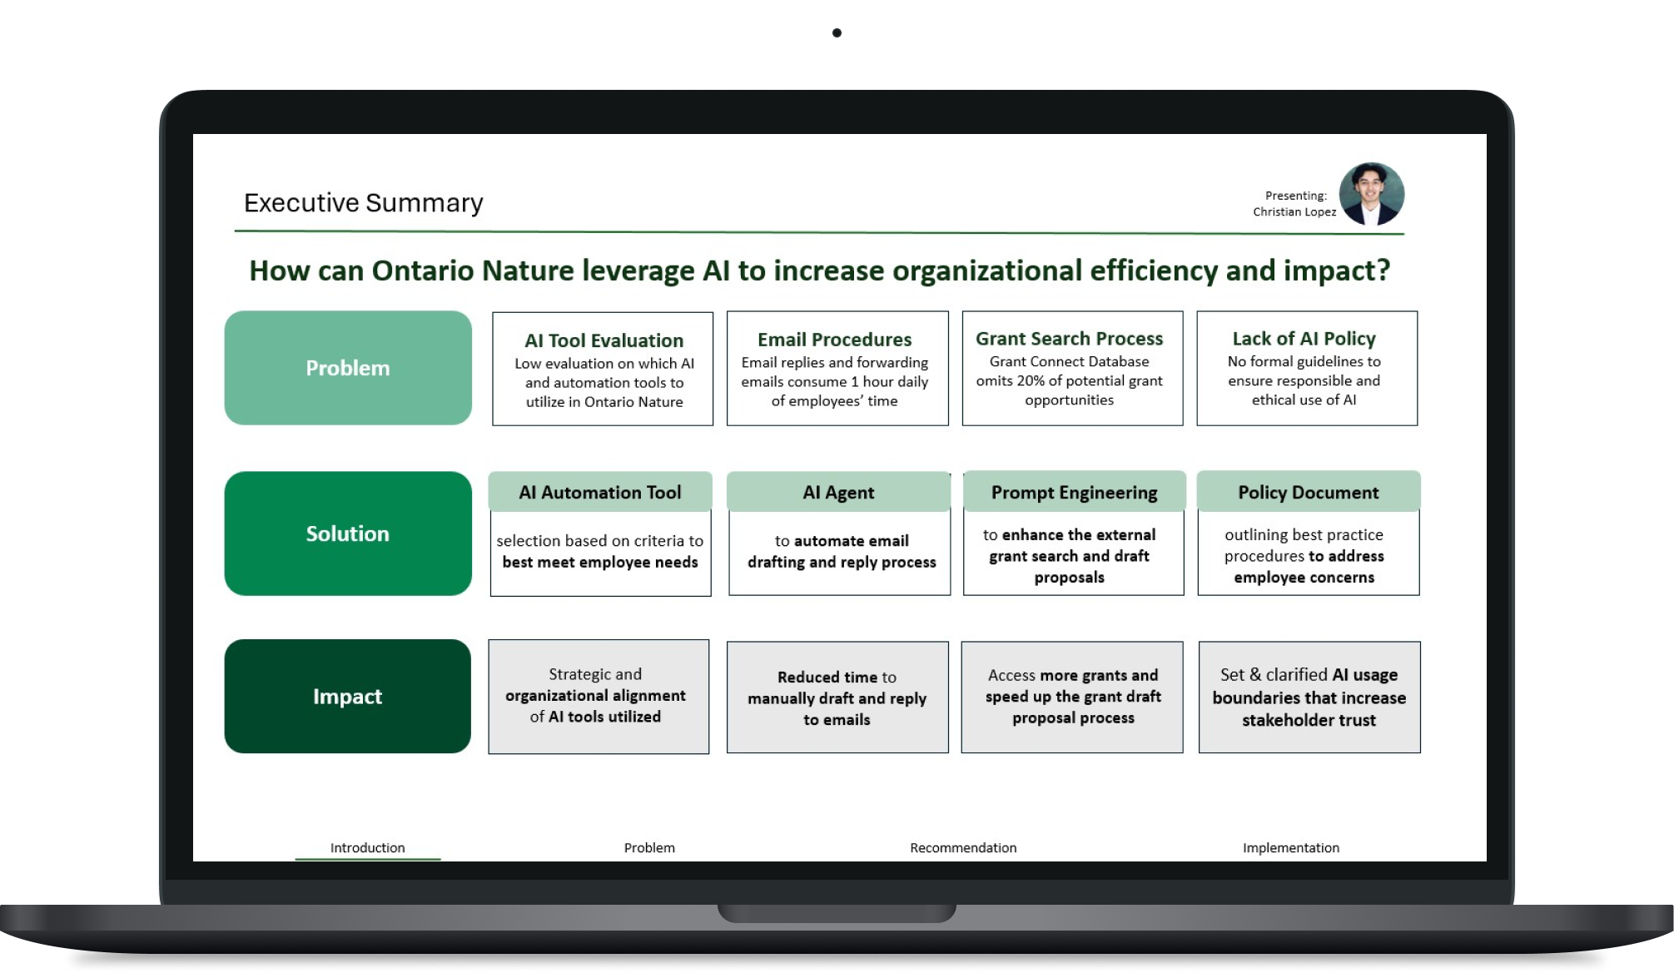Click the Prompt Engineering header
The width and height of the screenshot is (1674, 973).
[x=1075, y=492]
